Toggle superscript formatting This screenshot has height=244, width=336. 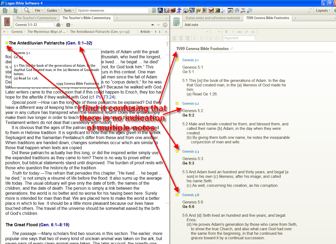click(x=247, y=32)
